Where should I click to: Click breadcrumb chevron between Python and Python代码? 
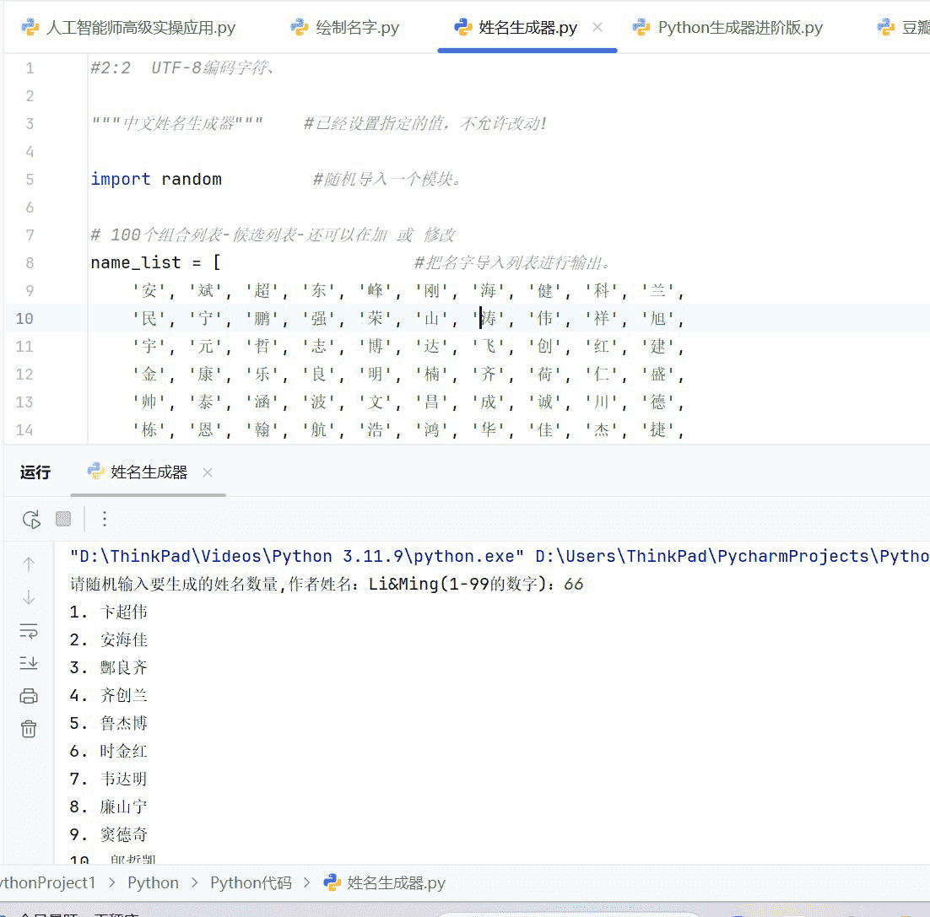(194, 882)
